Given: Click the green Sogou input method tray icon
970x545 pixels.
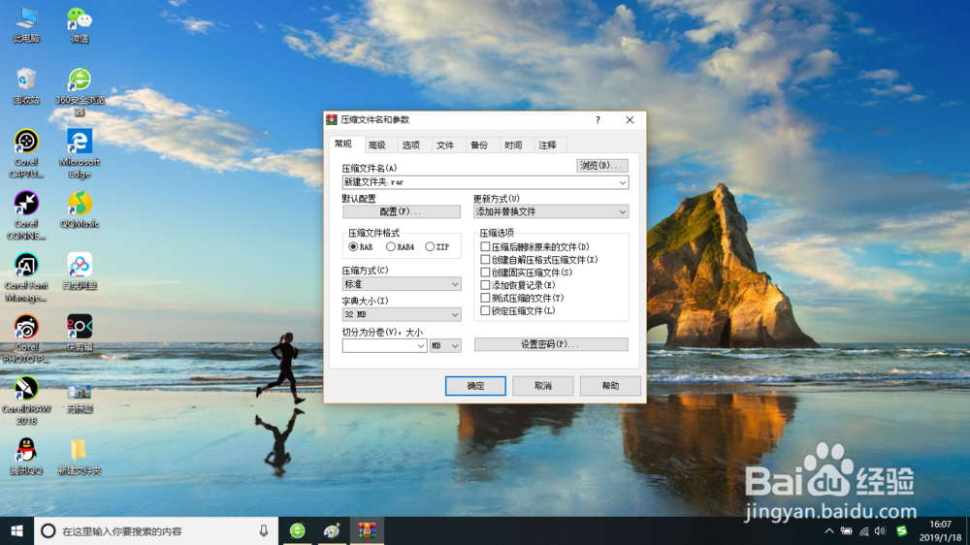Looking at the screenshot, I should tap(902, 530).
